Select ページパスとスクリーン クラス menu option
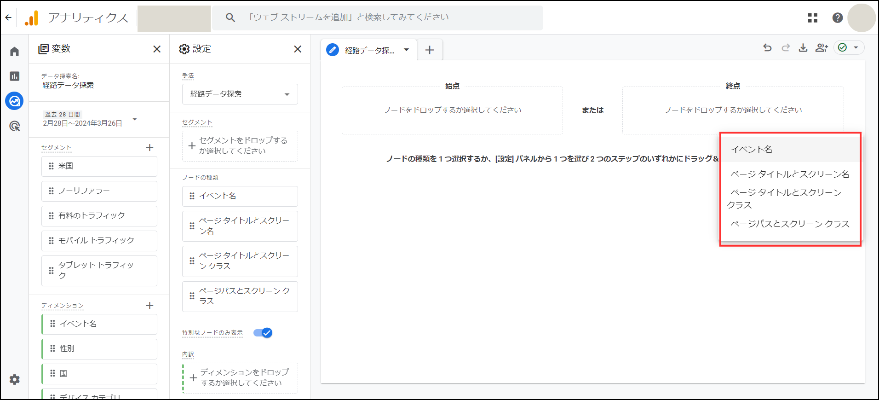879x400 pixels. click(x=790, y=224)
